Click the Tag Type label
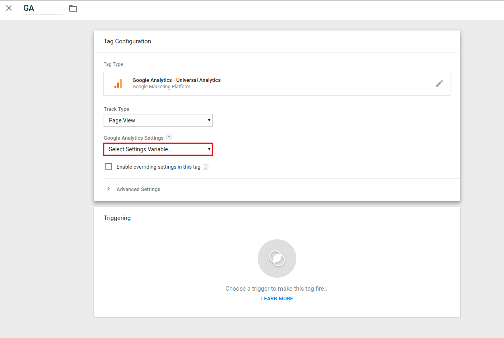Viewport: 504px width, 338px height. click(113, 64)
